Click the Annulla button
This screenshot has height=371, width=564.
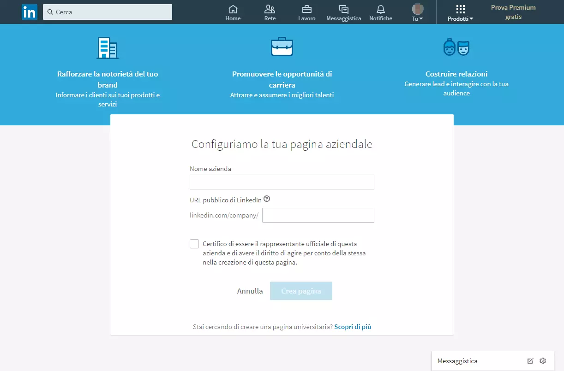coord(250,291)
